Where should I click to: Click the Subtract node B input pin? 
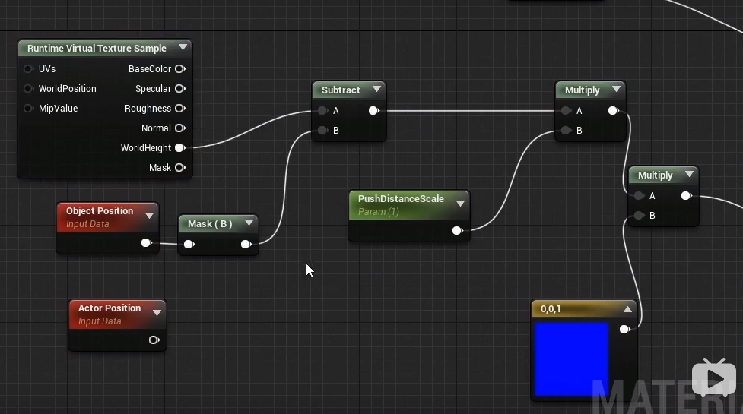coord(322,131)
